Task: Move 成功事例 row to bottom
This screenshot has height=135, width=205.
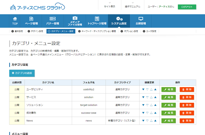Action: pos(143,113)
